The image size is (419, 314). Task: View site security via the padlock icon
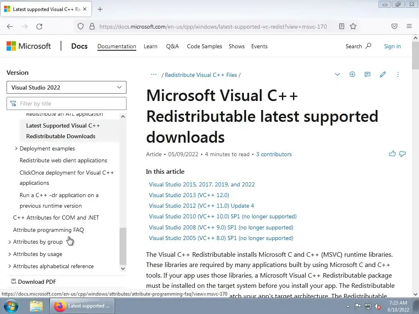tap(92, 27)
